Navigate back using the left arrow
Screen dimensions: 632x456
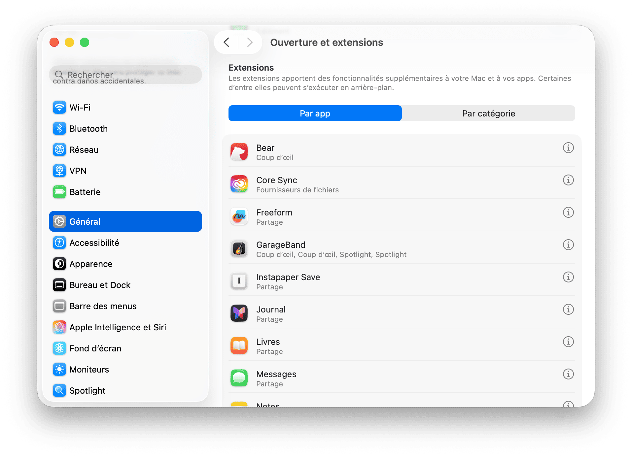(x=227, y=42)
